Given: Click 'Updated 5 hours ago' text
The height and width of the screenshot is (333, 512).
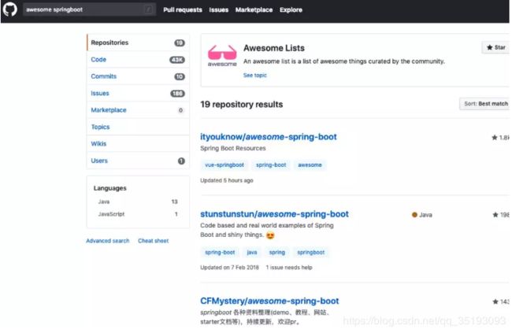Looking at the screenshot, I should 227,180.
